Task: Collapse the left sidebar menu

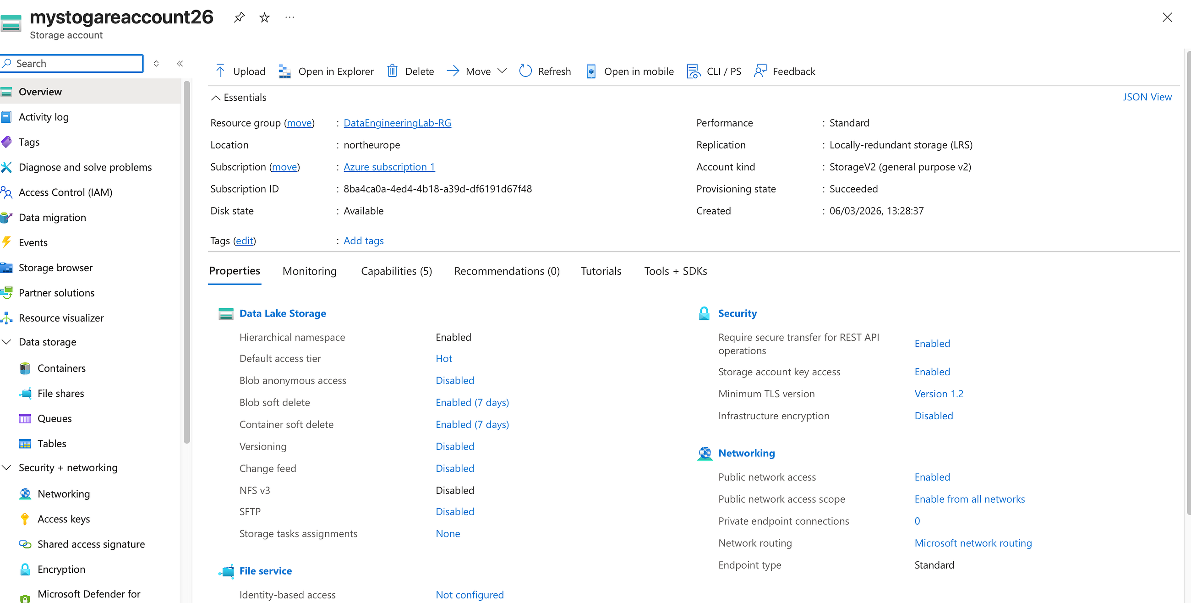Action: point(180,63)
